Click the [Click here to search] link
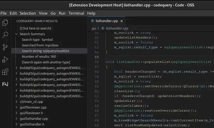Image resolution: width=214 pixels, height=128 pixels. point(35,28)
